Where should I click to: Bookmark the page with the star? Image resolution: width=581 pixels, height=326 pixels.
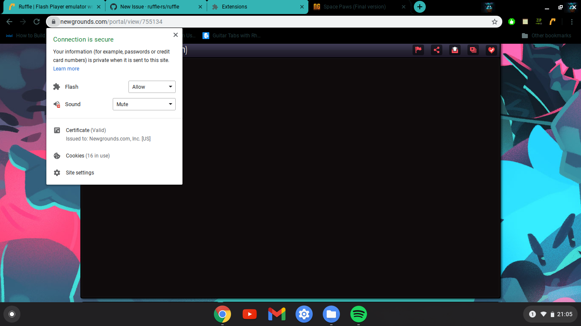[495, 22]
